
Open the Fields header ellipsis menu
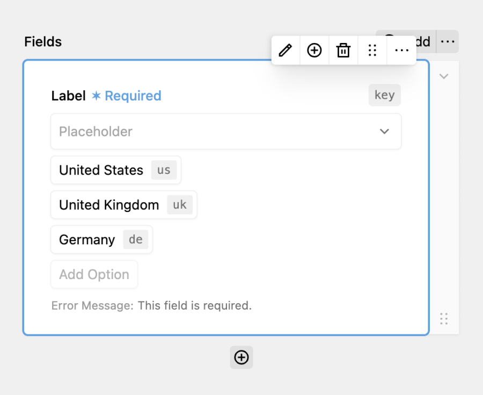(448, 42)
